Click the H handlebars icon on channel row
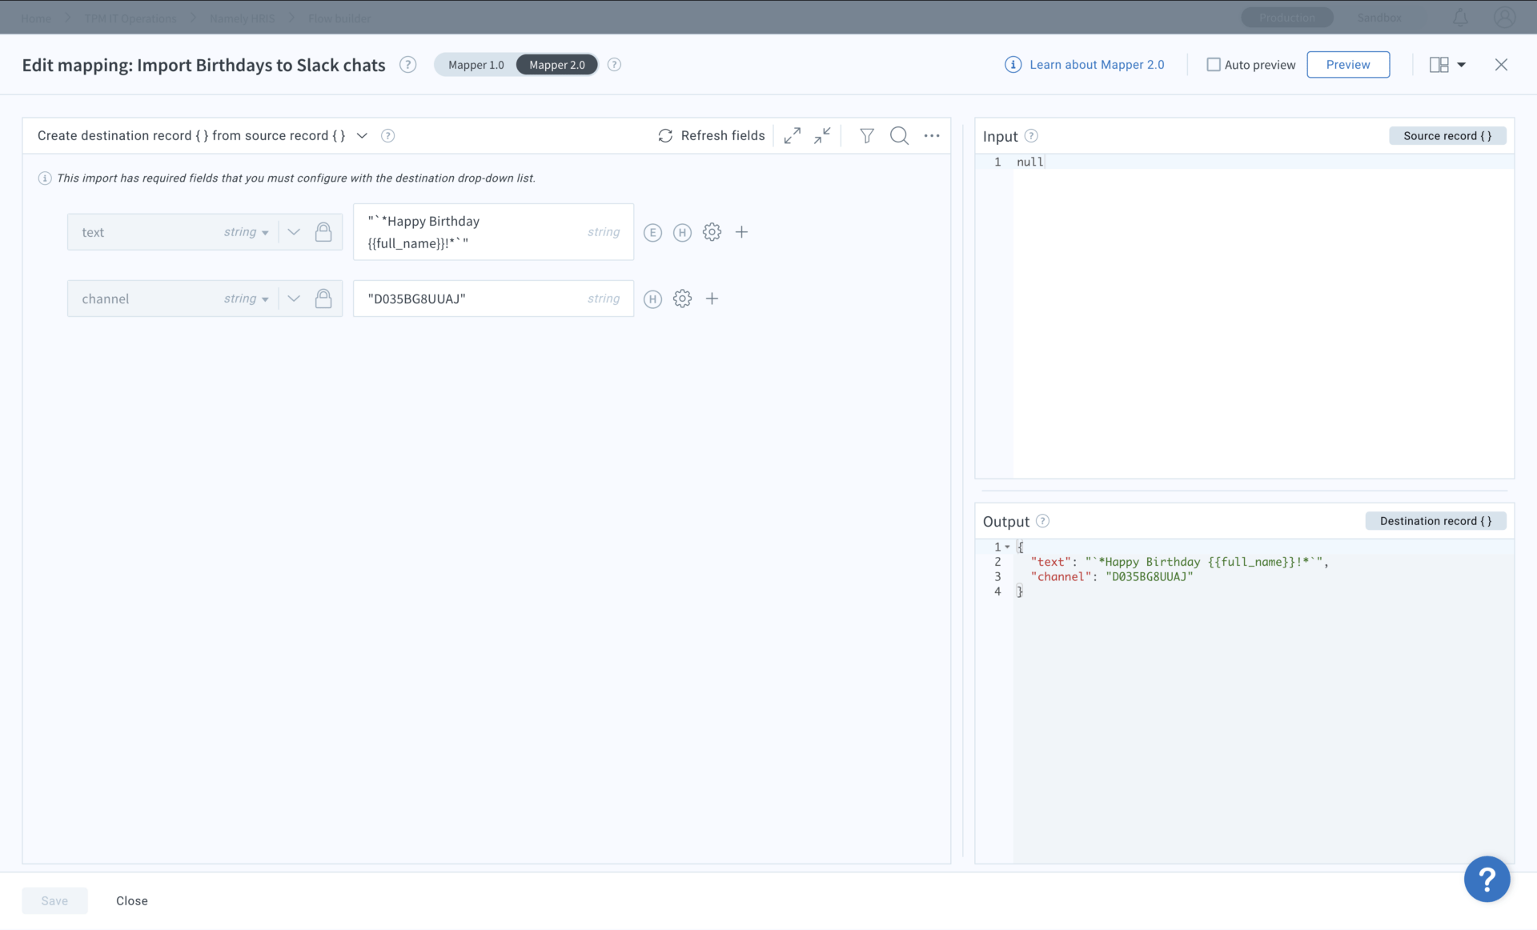The image size is (1537, 930). tap(652, 299)
